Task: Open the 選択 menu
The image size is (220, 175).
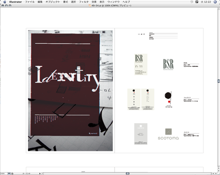Action: (73, 2)
